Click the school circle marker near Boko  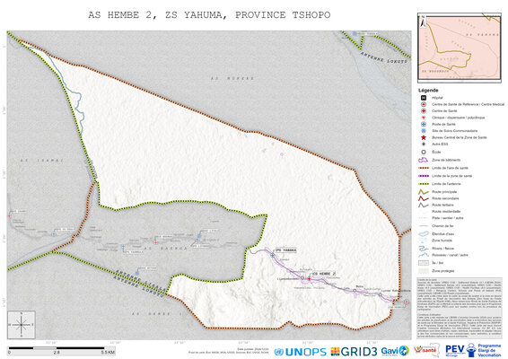pyautogui.click(x=355, y=291)
